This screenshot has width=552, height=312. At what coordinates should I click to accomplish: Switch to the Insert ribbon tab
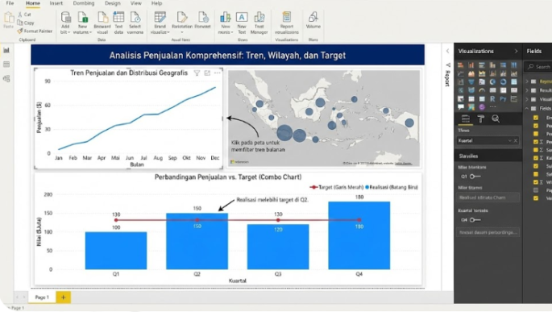coord(56,3)
